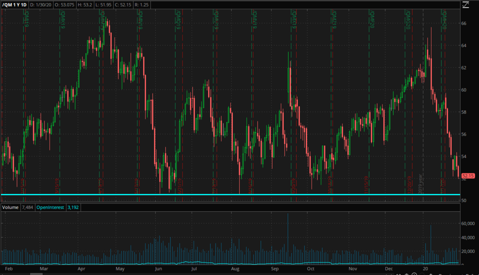The height and width of the screenshot is (275, 479).
Task: Click the red 52.15 last price bubble
Action: pyautogui.click(x=468, y=176)
